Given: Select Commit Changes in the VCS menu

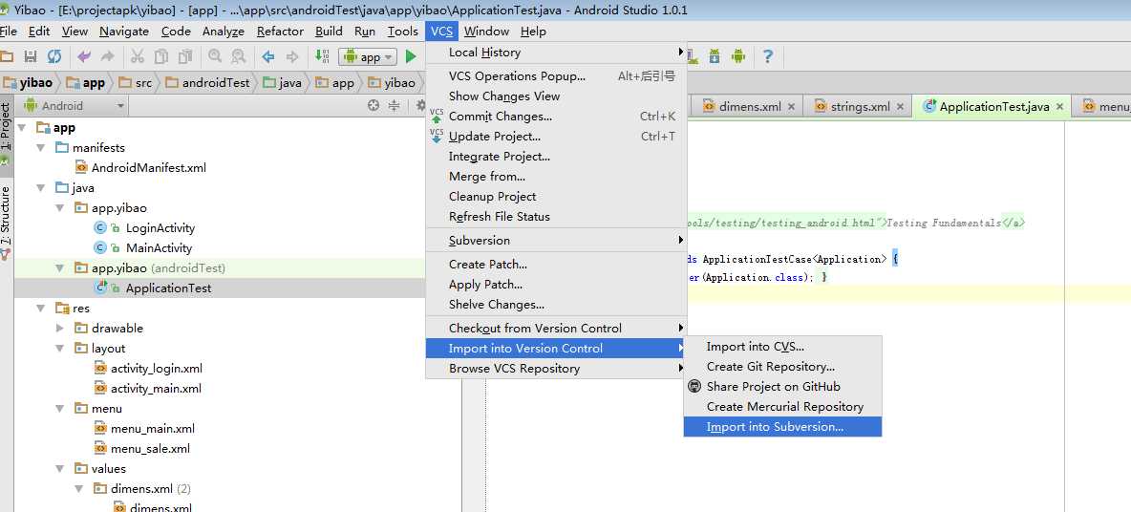Looking at the screenshot, I should (x=500, y=117).
